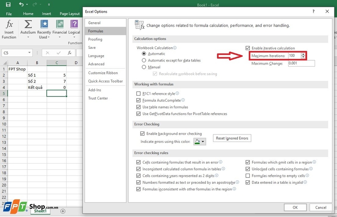Open Add-Ins category
Viewport: 337px width, 217px height.
pyautogui.click(x=105, y=90)
